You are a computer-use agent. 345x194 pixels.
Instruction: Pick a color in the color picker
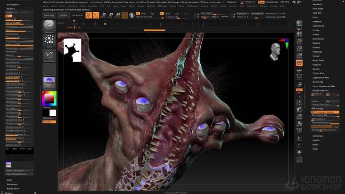point(49,98)
